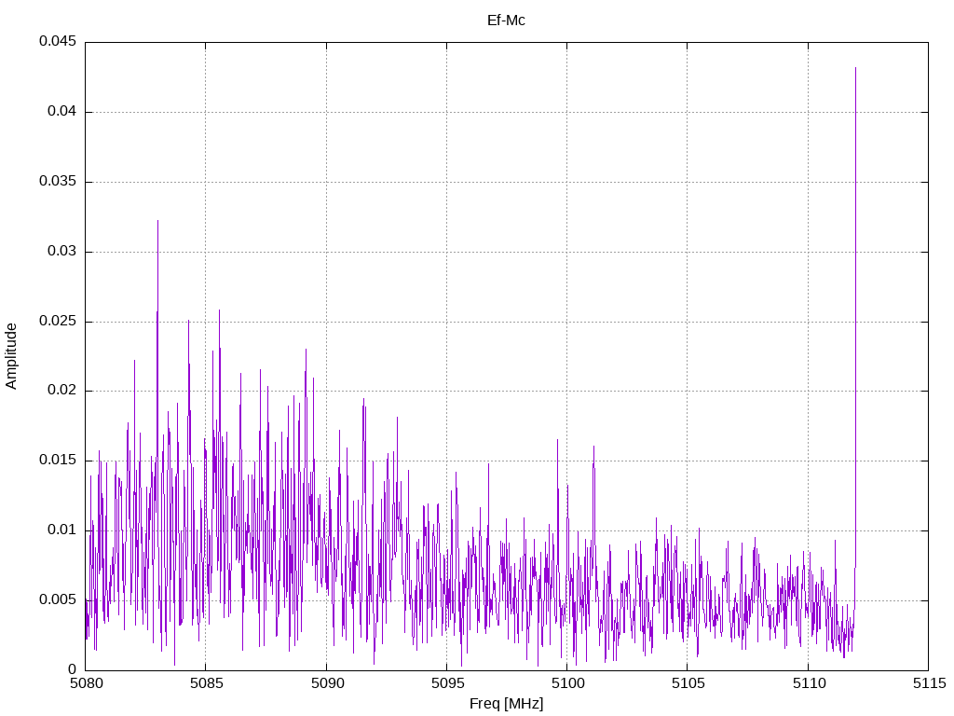Click the 5095 x-axis tick label
The height and width of the screenshot is (716, 954).
[447, 683]
